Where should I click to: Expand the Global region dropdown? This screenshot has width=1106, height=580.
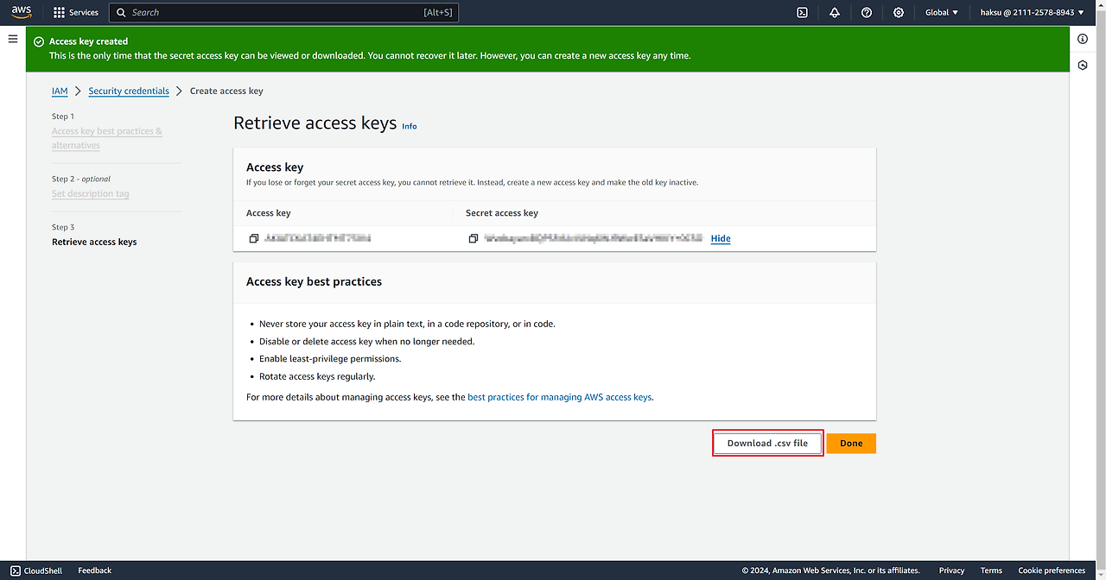[x=942, y=13]
